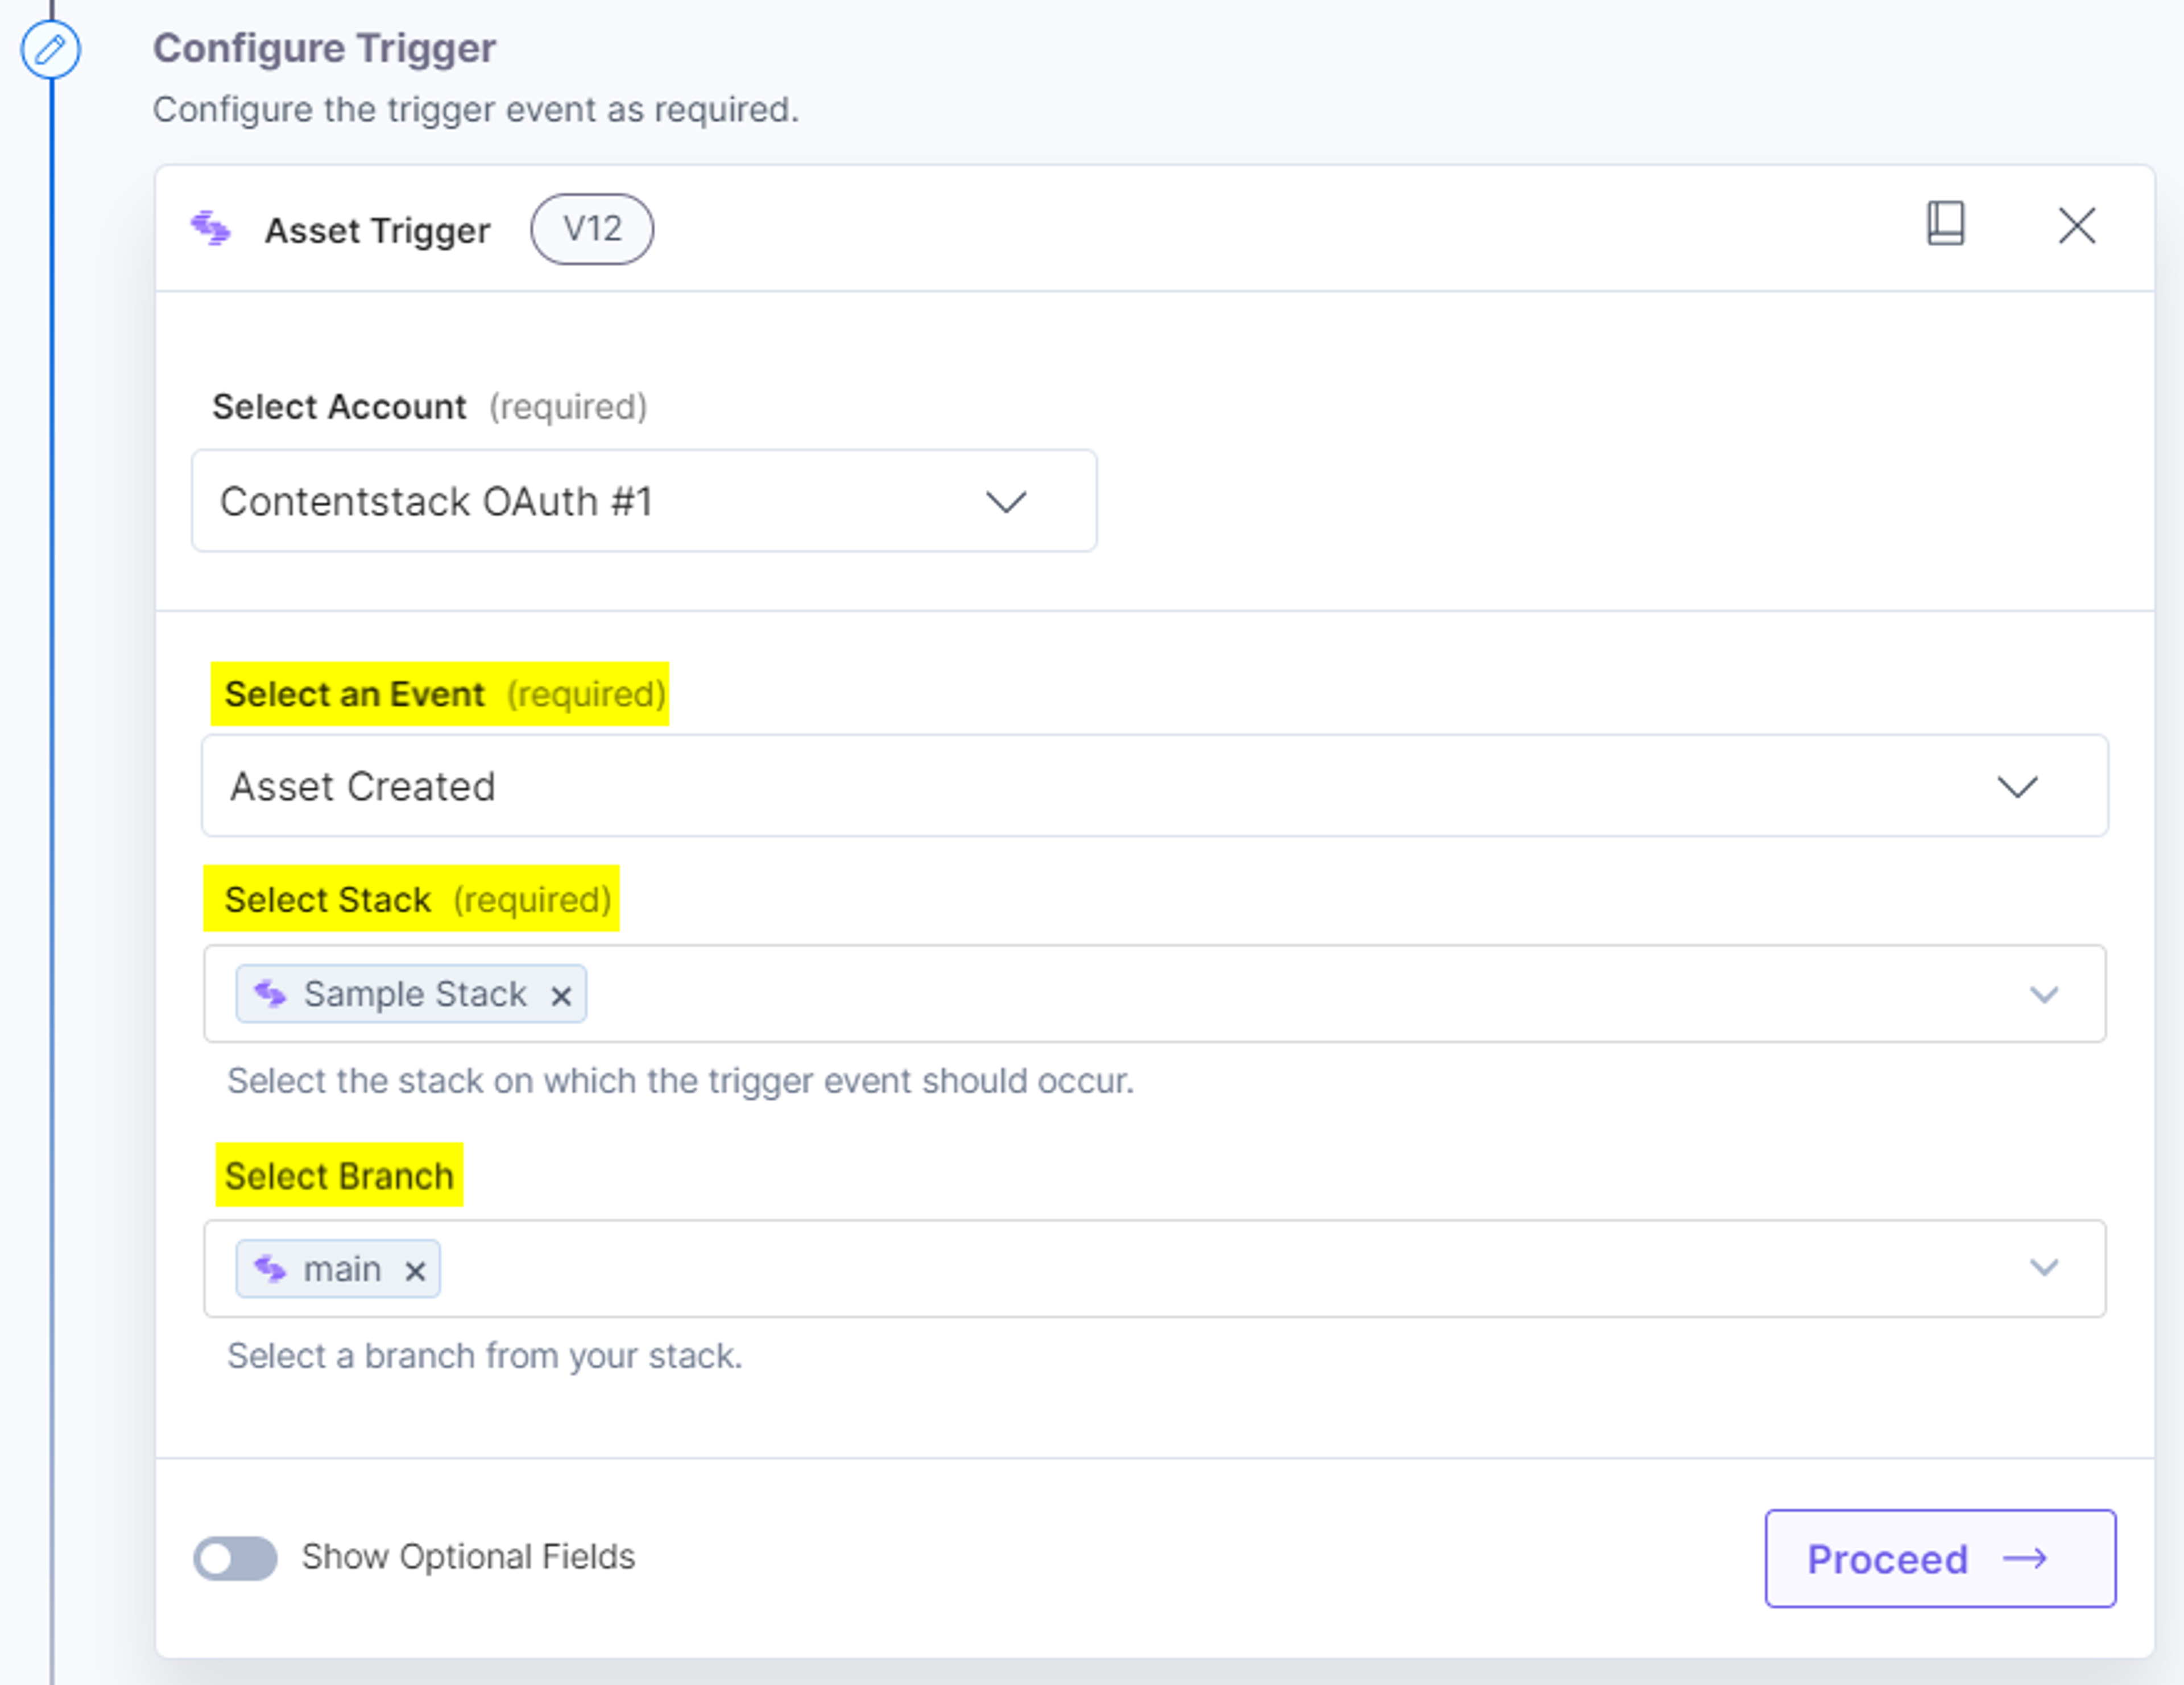Viewport: 2184px width, 1685px height.
Task: Open the Select Stack dropdown chevron
Action: [2043, 994]
